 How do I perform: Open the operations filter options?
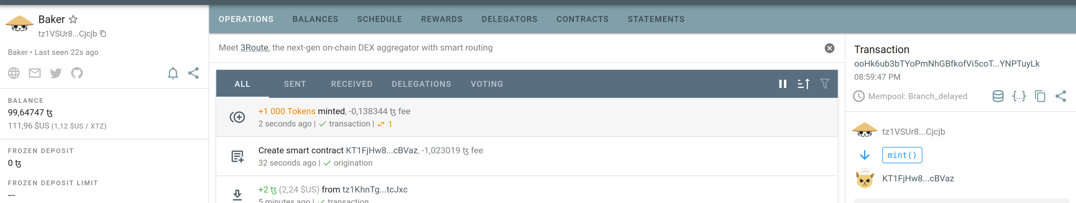(x=825, y=84)
